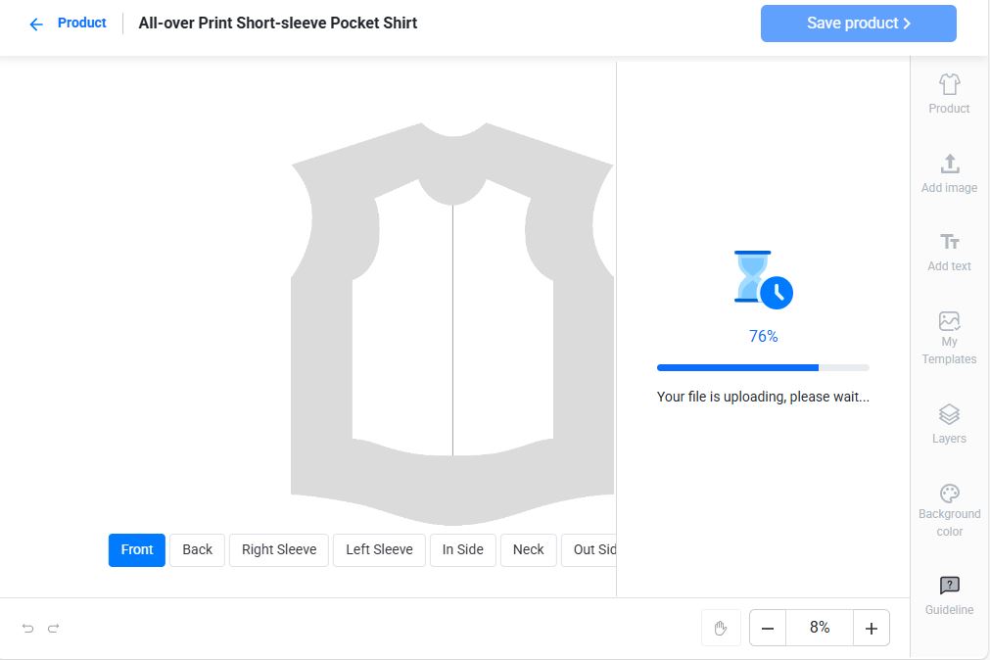Switch to the Back view tab
990x660 pixels.
tap(197, 549)
